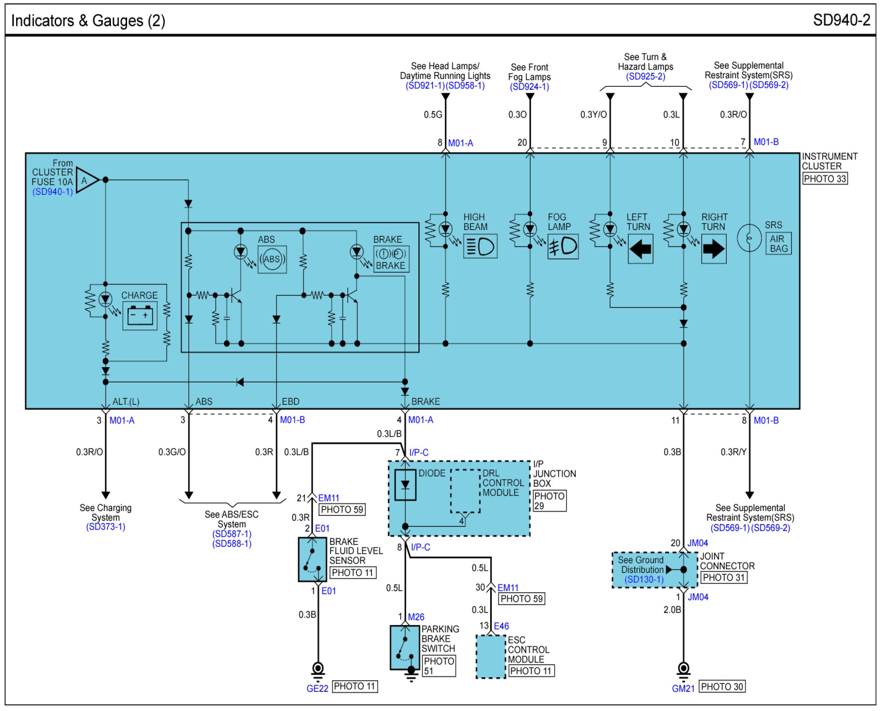Open the SD130-1 ground distribution link
Image resolution: width=881 pixels, height=711 pixels.
(x=643, y=579)
